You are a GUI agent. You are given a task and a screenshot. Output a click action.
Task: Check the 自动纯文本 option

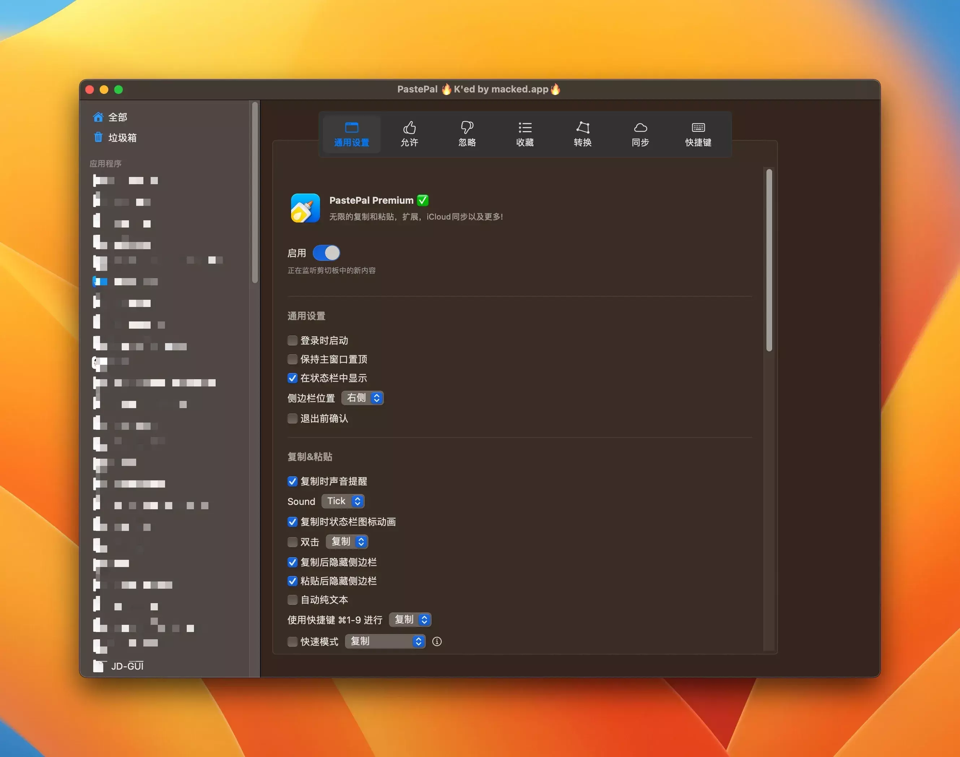pos(292,600)
